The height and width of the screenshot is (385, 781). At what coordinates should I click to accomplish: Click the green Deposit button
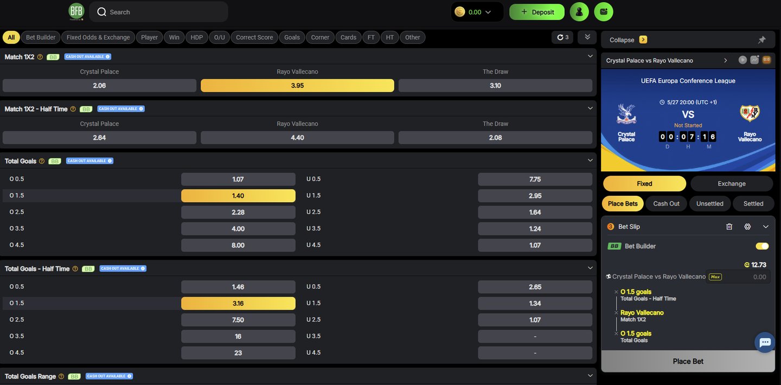tap(537, 12)
